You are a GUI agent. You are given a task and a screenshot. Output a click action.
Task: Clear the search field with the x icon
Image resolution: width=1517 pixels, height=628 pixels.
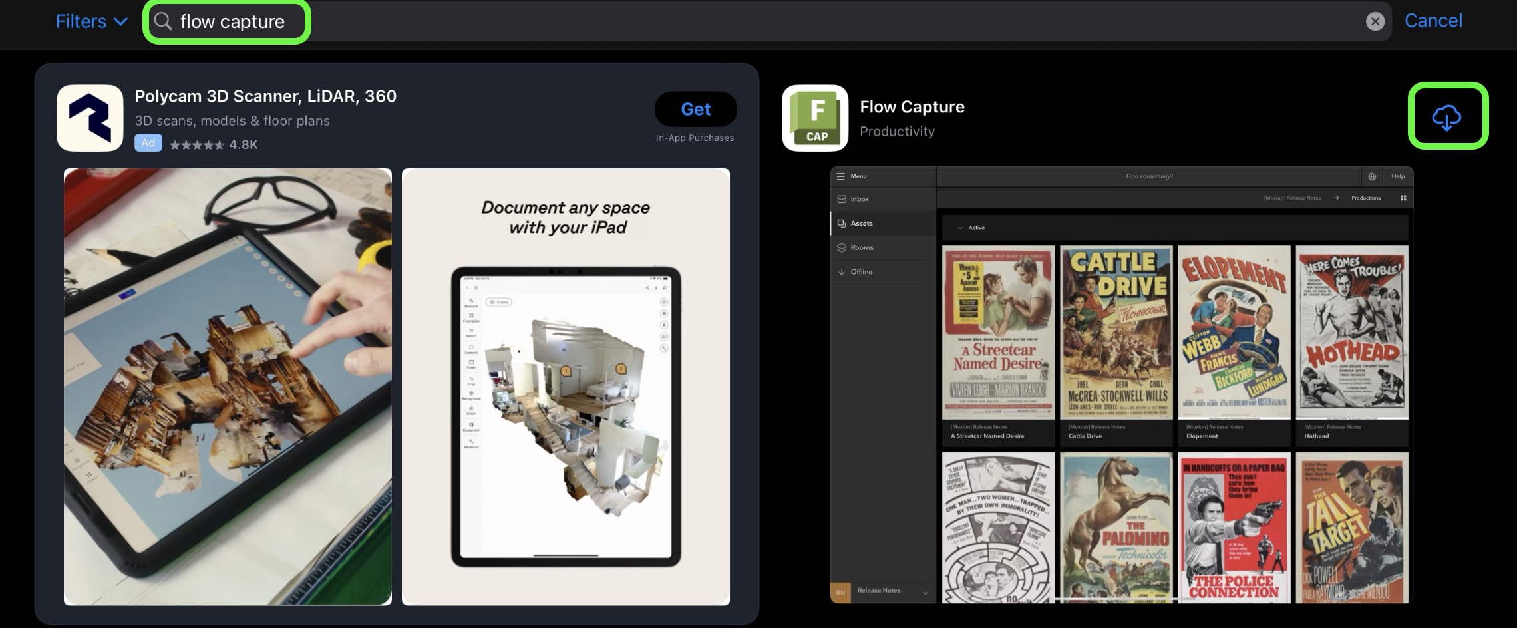pos(1375,21)
